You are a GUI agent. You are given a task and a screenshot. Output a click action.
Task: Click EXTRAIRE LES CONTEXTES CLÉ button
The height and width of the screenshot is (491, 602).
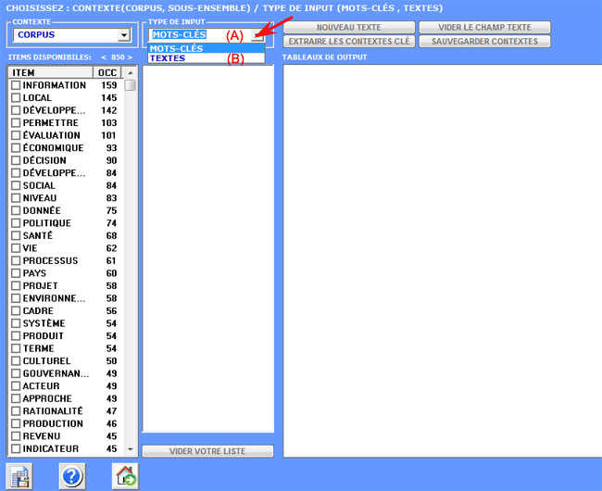point(349,42)
